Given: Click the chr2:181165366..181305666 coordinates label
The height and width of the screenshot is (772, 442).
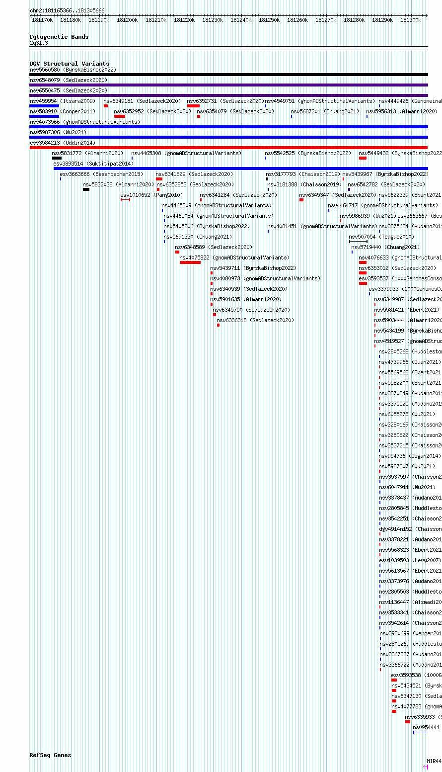Looking at the screenshot, I should [67, 10].
